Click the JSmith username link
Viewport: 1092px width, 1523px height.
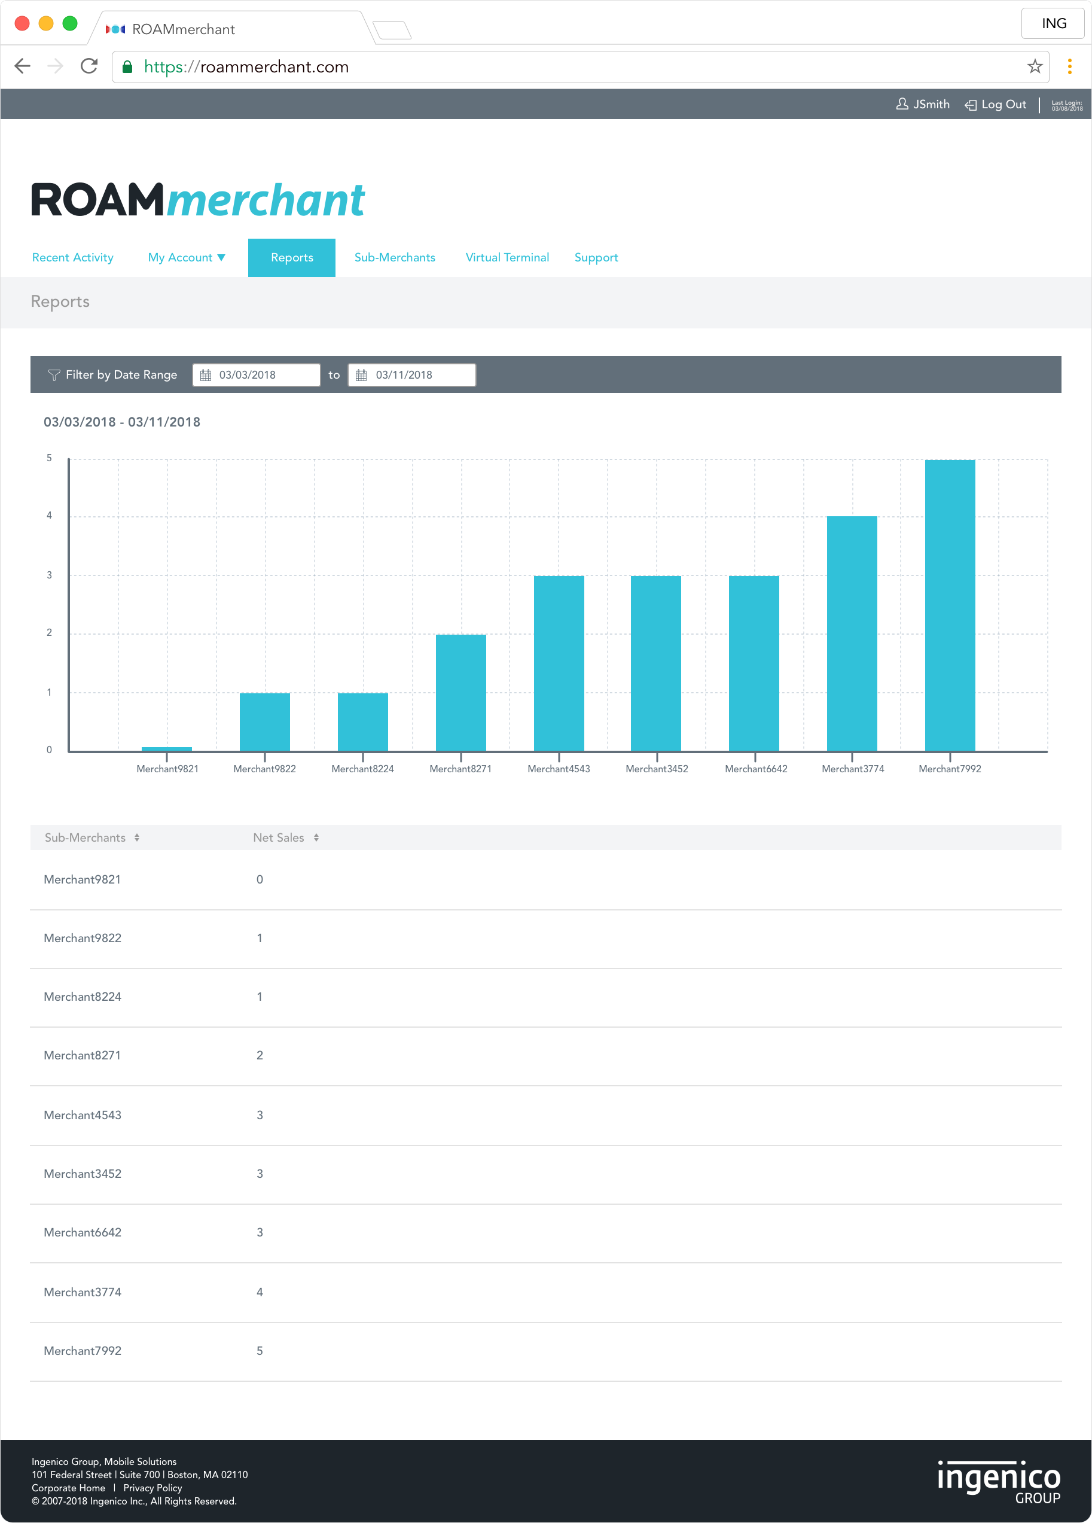pos(931,105)
